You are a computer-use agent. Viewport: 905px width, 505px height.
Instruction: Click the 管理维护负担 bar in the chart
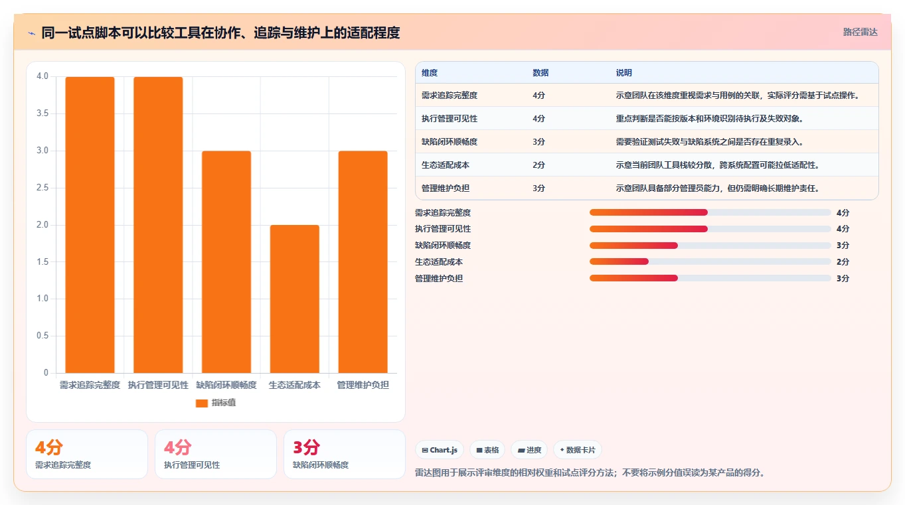pos(363,262)
